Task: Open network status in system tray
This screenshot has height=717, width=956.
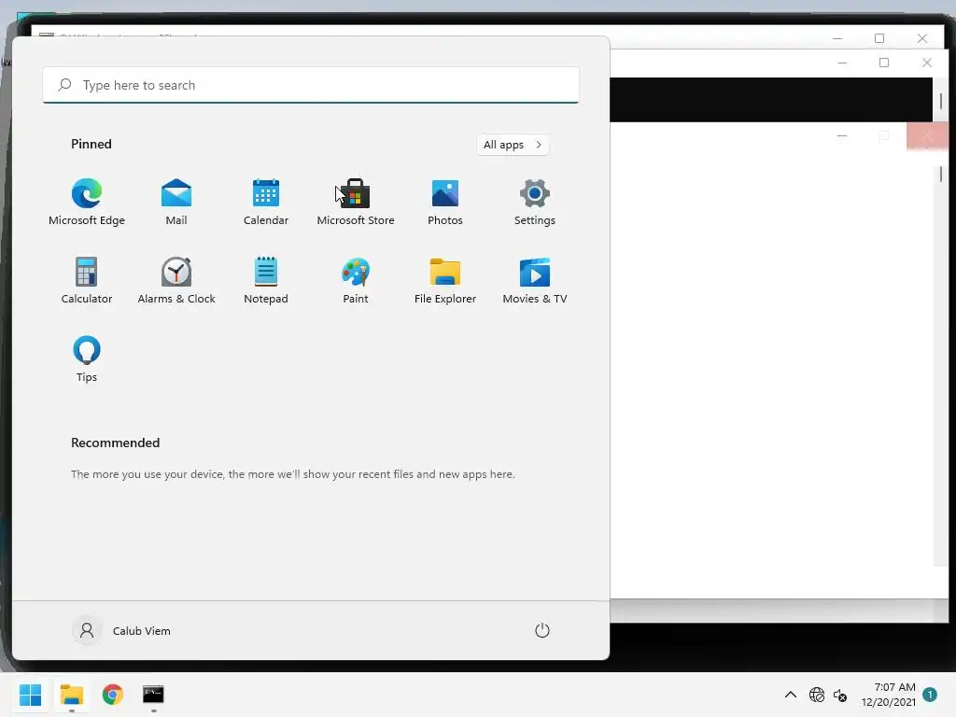Action: point(816,695)
